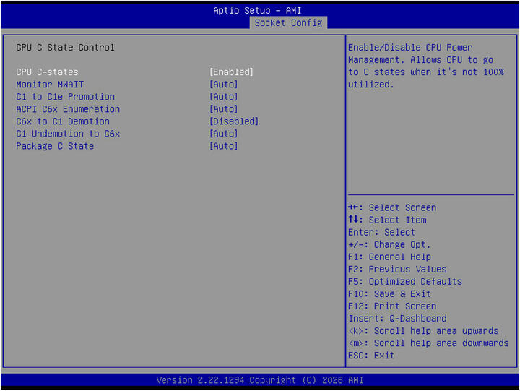Open the CPU C-states [Enabled] value

(x=231, y=72)
